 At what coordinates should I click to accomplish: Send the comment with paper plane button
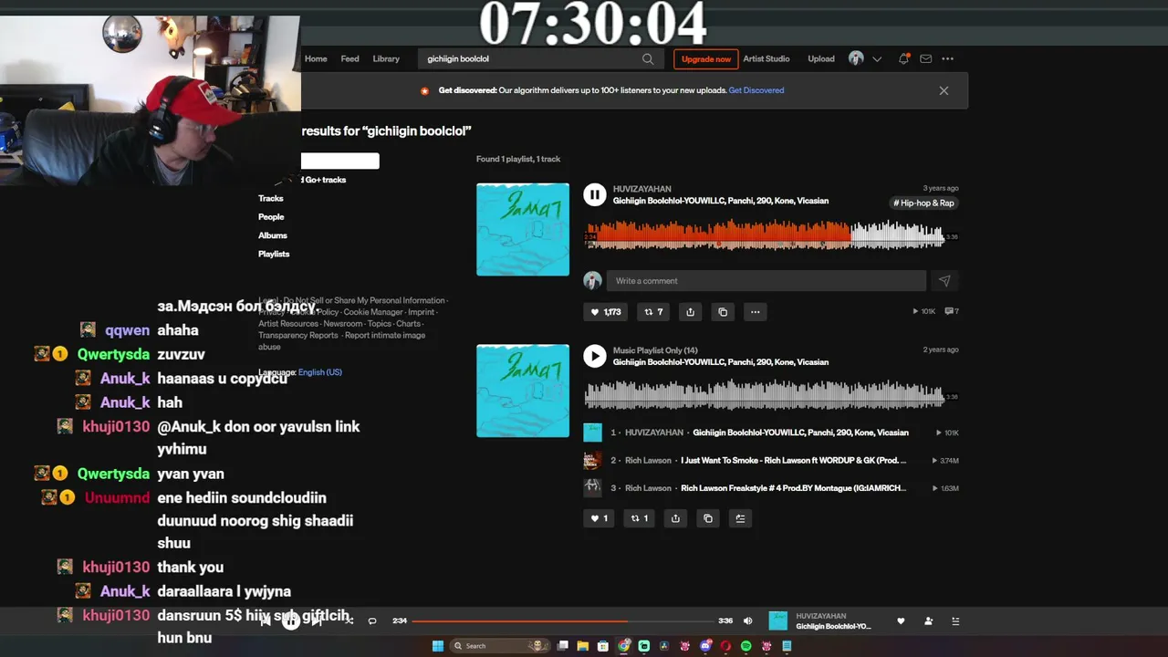point(944,281)
